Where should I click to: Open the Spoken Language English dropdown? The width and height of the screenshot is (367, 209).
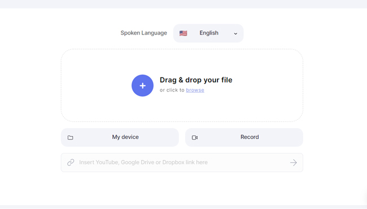pyautogui.click(x=208, y=33)
